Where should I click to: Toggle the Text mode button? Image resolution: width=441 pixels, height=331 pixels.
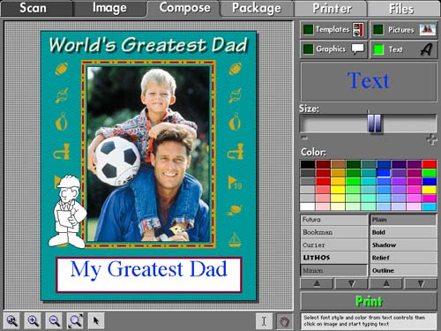[404, 49]
